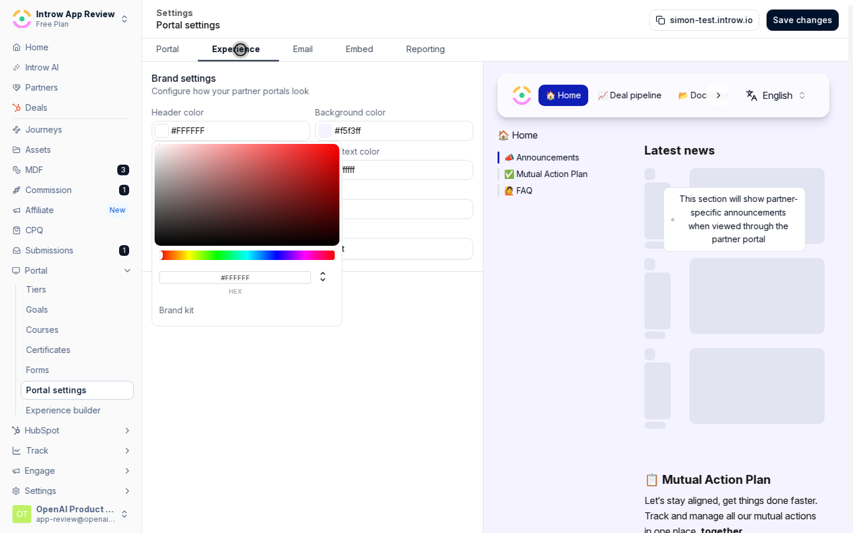Switch to the Portal tab
The image size is (853, 533).
pos(168,49)
